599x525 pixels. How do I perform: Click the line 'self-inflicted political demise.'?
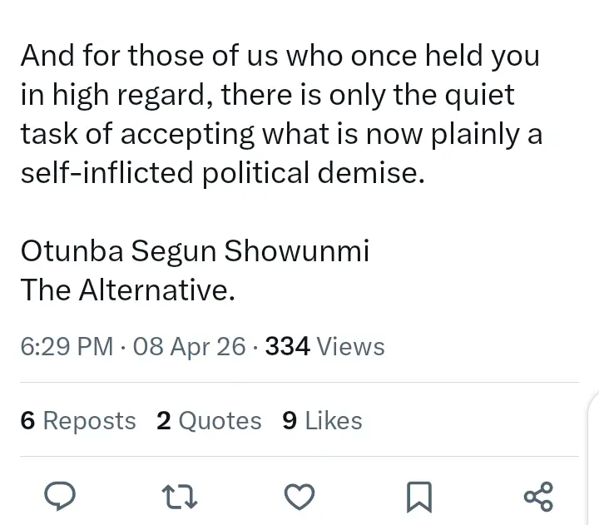tap(222, 173)
